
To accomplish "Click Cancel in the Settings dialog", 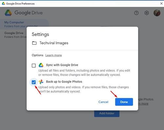I will (x=103, y=102).
